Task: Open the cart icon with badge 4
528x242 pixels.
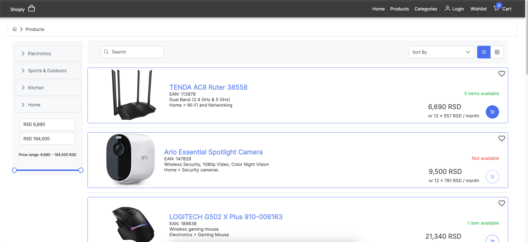Action: click(x=497, y=8)
